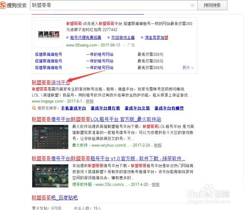Search the suggestion 手机游戏平台

[73, 108]
